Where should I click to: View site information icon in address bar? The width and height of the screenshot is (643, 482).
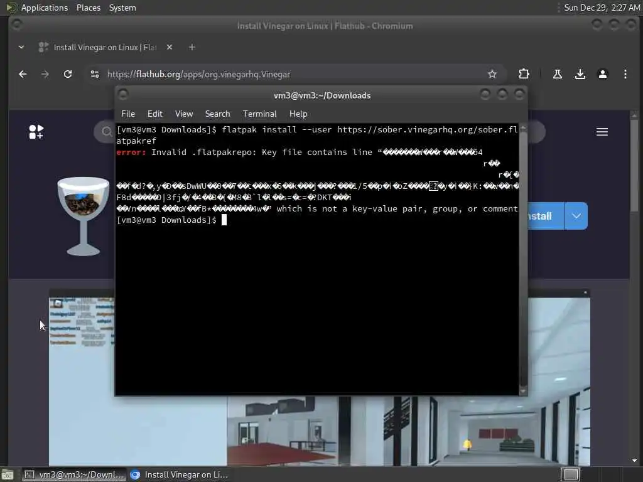tap(95, 74)
